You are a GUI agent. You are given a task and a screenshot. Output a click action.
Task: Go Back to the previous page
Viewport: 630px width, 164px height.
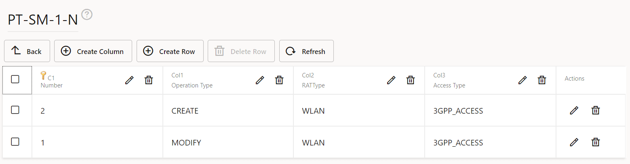(x=27, y=51)
